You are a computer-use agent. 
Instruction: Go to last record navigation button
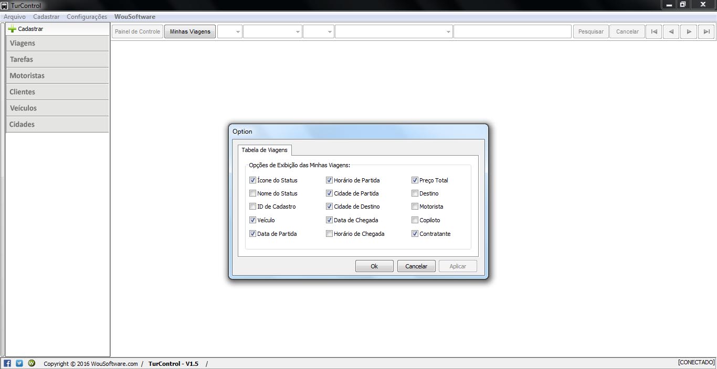pyautogui.click(x=707, y=31)
